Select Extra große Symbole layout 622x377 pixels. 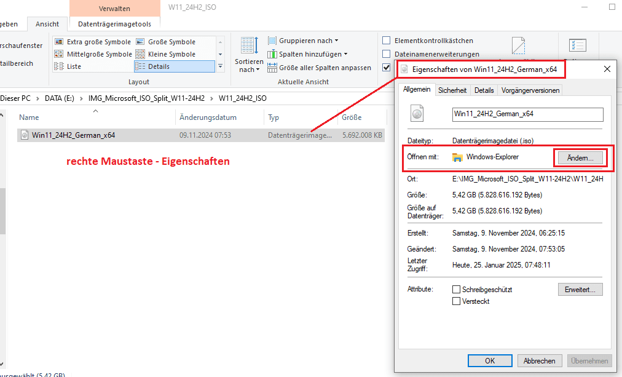(93, 42)
